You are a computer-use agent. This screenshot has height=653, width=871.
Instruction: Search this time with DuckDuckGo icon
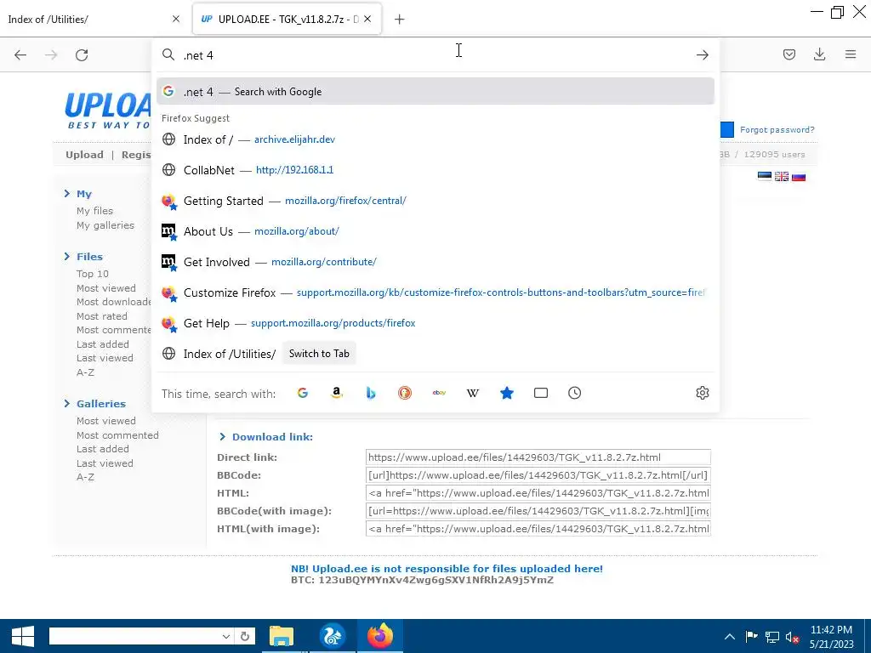tap(405, 393)
